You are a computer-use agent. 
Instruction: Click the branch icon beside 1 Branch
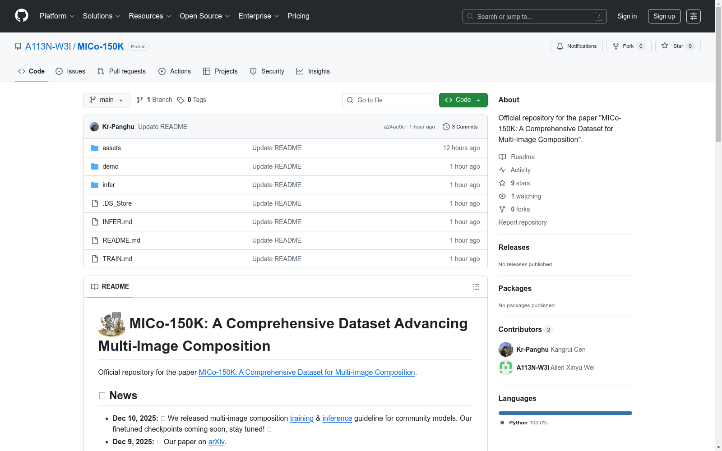[140, 100]
